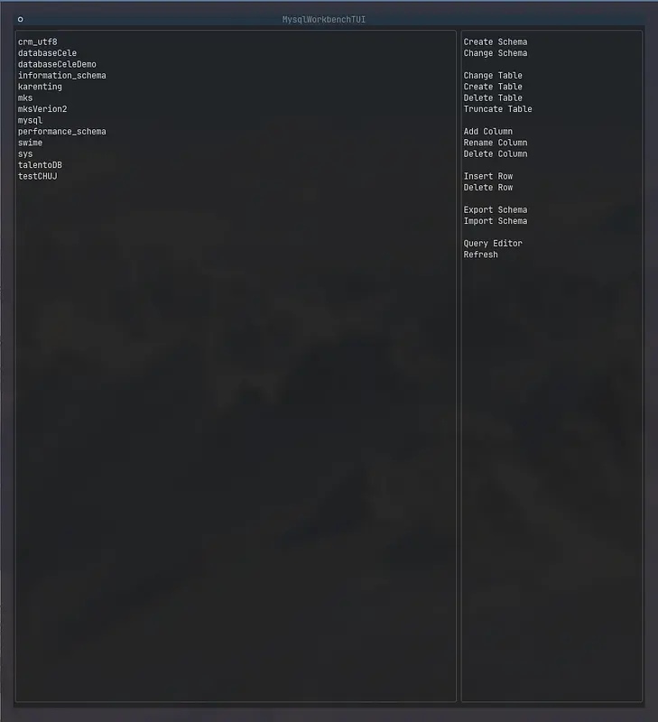The image size is (658, 722).
Task: Click Create Schema option
Action: click(495, 42)
